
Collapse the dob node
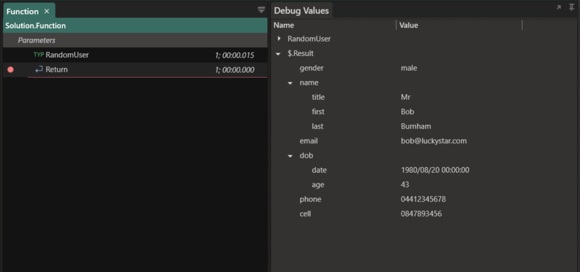[x=290, y=156]
